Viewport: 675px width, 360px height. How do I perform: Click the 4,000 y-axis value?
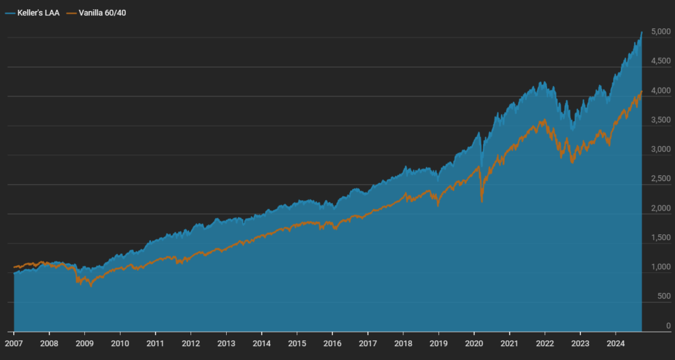click(x=660, y=91)
